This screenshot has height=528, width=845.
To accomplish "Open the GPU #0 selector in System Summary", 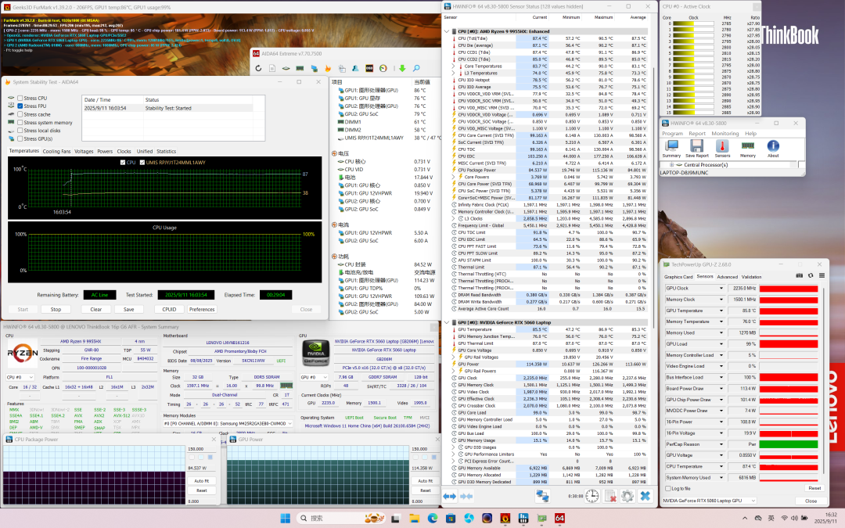I will [x=314, y=377].
